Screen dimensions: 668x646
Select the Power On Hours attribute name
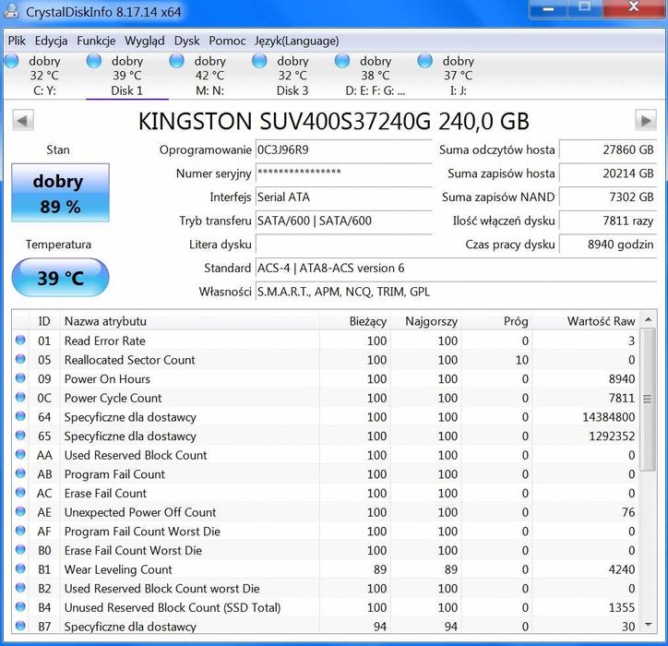[107, 378]
